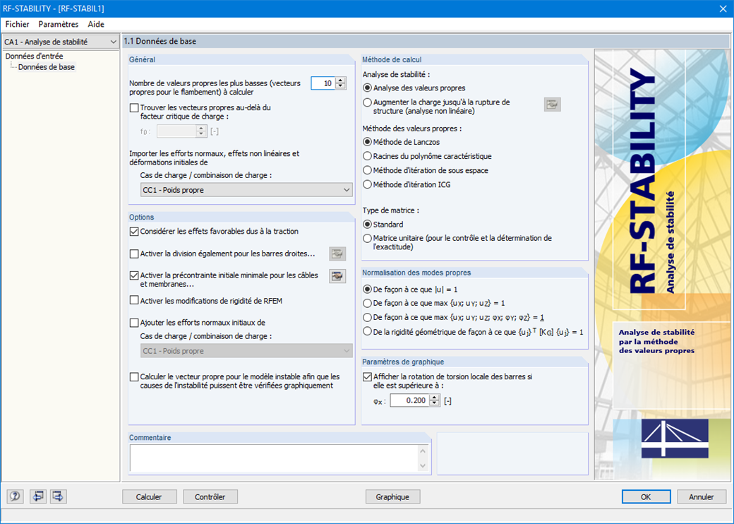Increase φx value with spinner up arrow
The height and width of the screenshot is (524, 734).
point(435,398)
